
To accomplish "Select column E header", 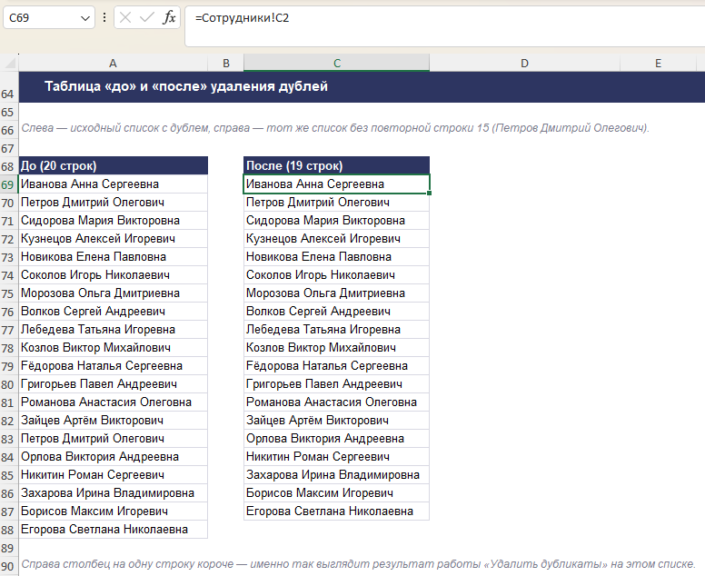I will (x=658, y=64).
